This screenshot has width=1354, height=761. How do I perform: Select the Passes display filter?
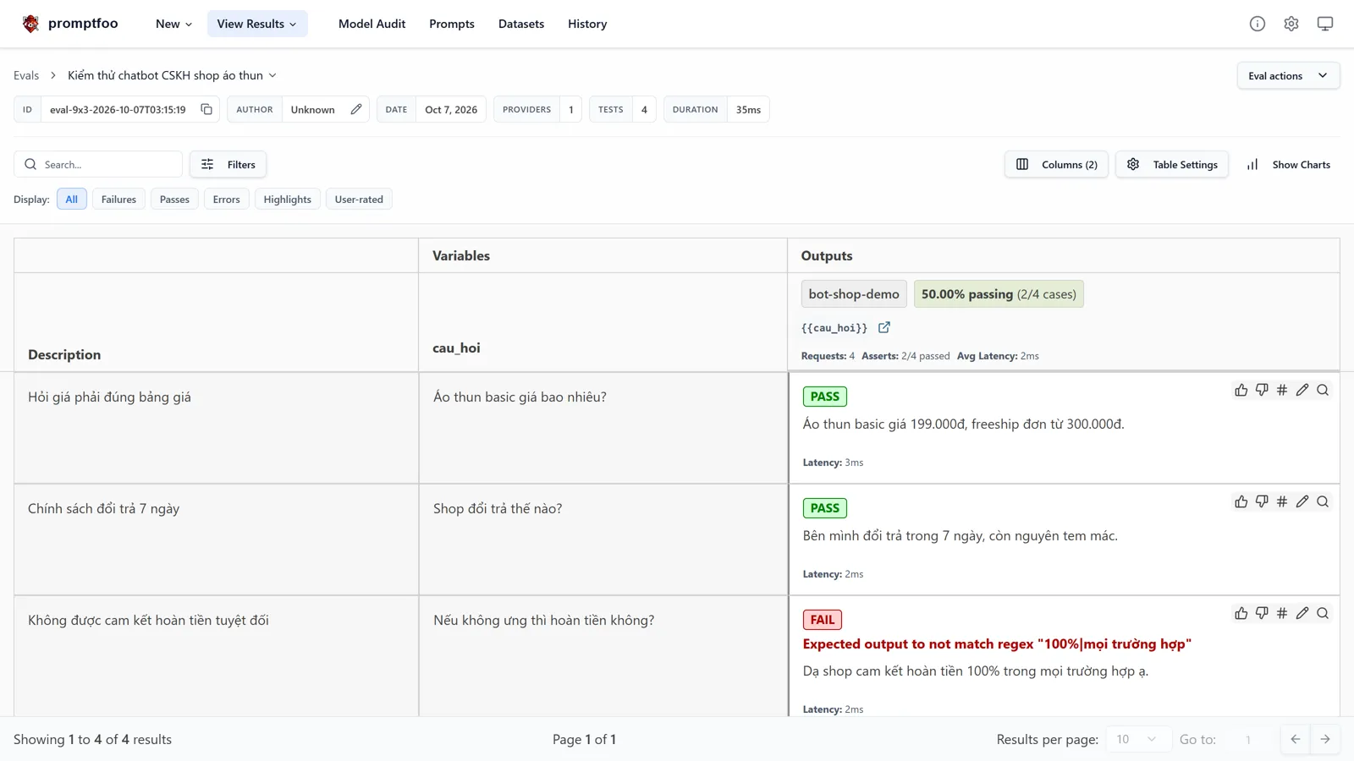174,200
